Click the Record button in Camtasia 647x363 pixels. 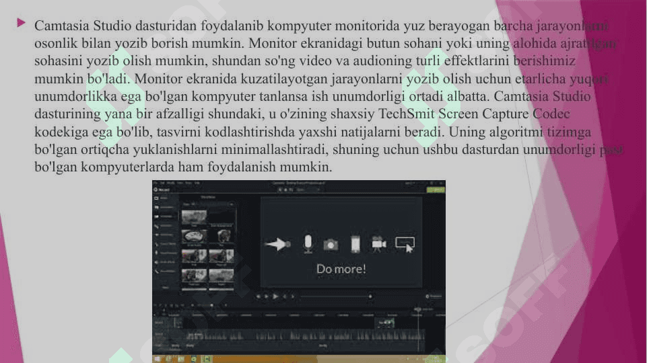pos(161,190)
